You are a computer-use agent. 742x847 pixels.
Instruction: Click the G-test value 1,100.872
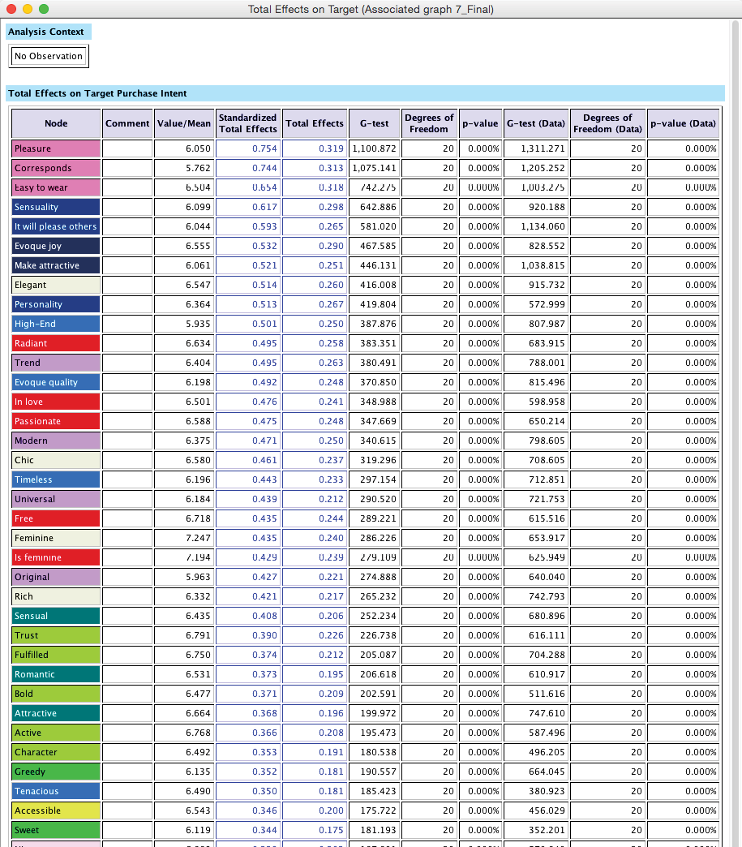pos(374,148)
